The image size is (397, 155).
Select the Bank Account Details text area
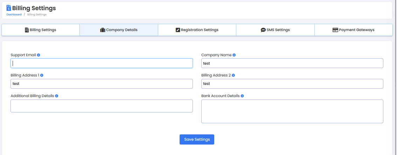tap(292, 111)
